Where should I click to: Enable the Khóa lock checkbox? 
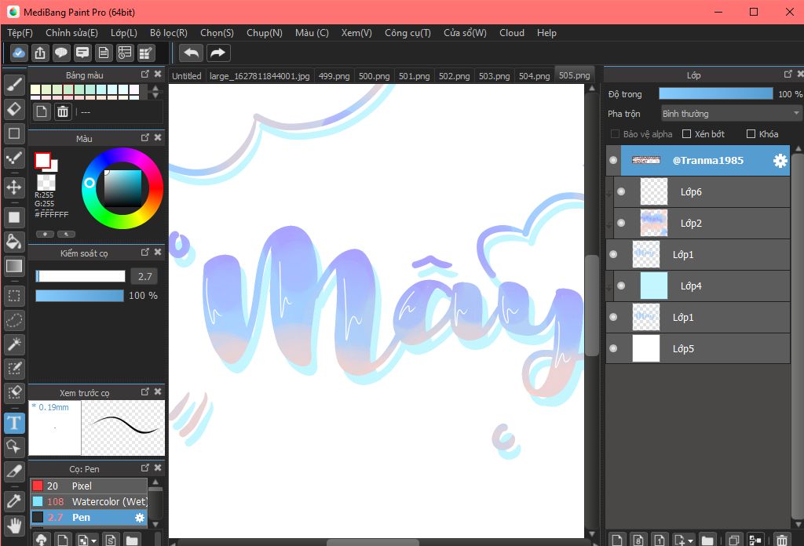pyautogui.click(x=751, y=134)
